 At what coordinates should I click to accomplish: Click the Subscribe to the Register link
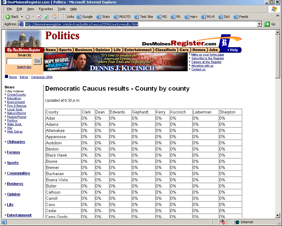[x=207, y=58]
